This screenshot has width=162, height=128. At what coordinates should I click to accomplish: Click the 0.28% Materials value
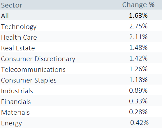click(x=138, y=112)
